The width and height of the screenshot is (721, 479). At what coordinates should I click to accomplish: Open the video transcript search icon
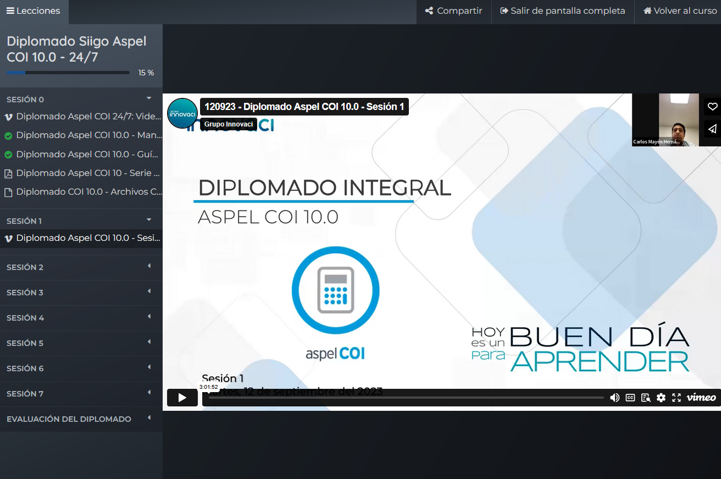pos(646,398)
